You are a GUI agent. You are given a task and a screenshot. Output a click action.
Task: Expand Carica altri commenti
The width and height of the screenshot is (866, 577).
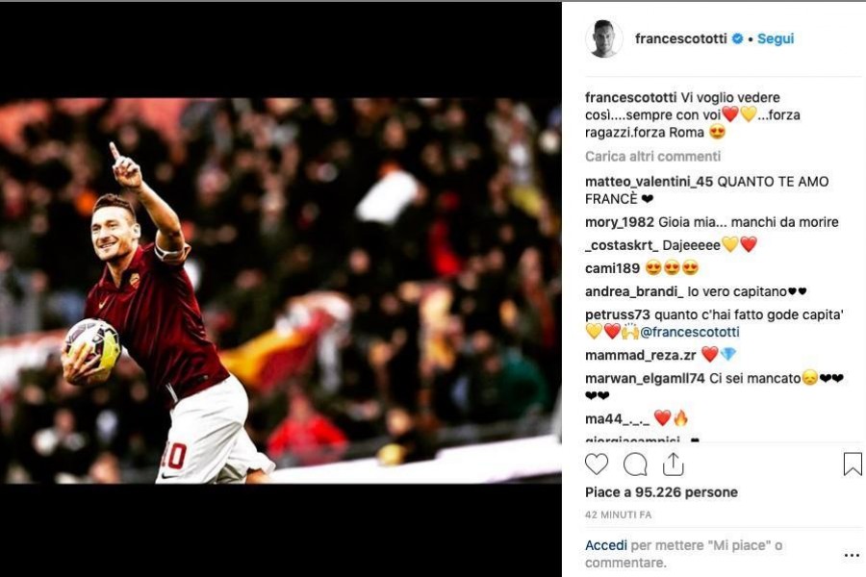652,156
